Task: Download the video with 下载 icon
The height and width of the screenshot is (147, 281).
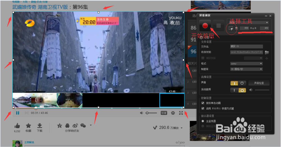Action: point(40,126)
